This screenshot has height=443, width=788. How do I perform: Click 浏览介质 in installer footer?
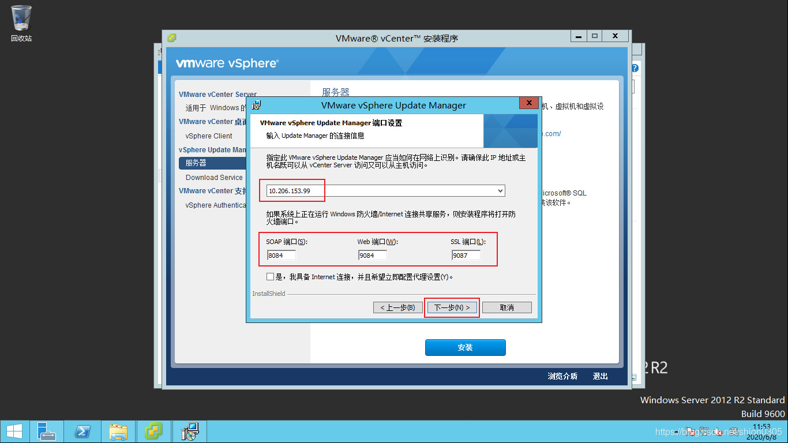pos(562,376)
